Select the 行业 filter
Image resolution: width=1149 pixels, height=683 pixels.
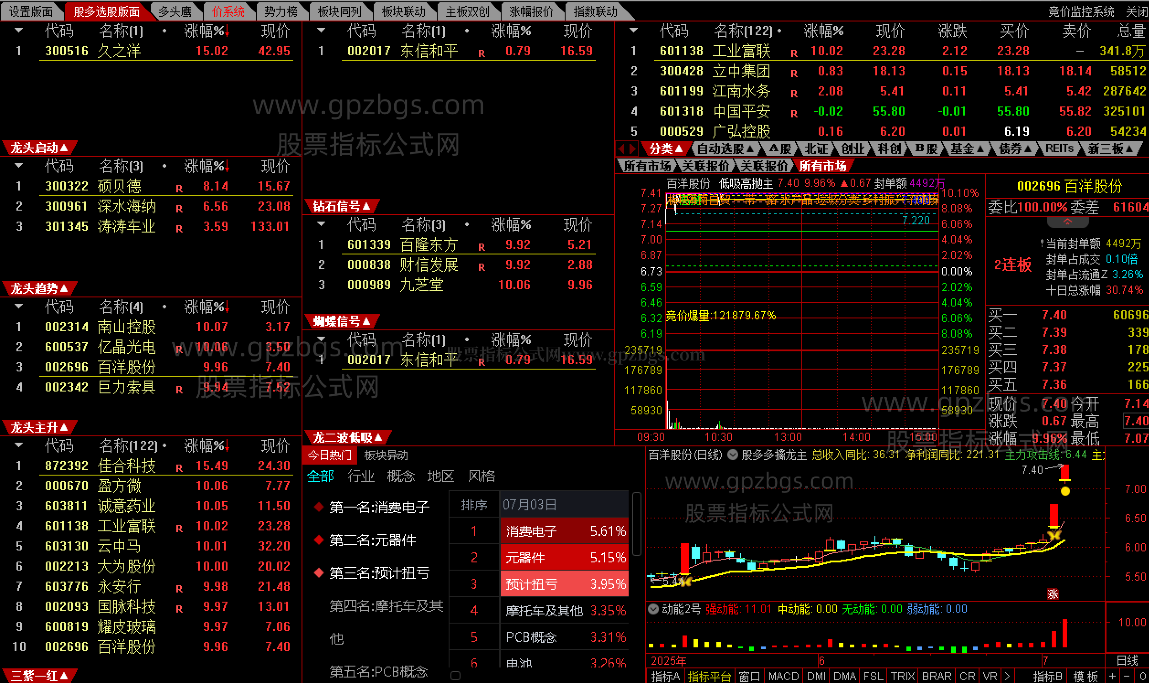(361, 476)
